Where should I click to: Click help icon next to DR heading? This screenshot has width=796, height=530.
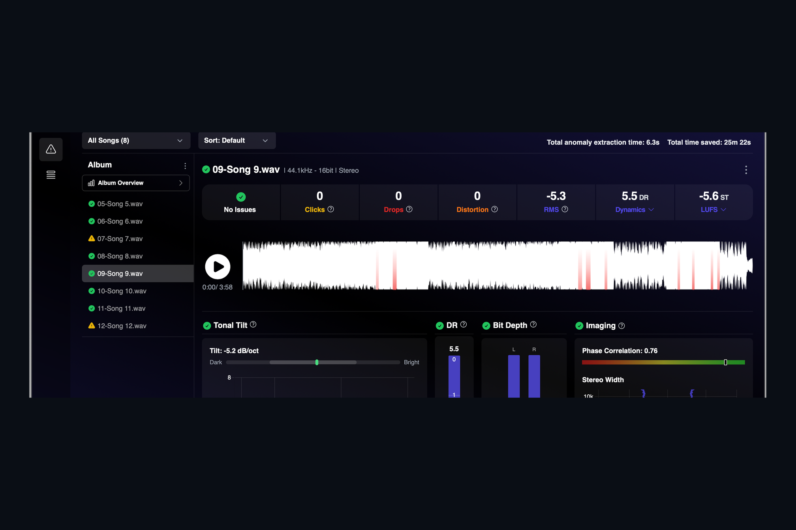point(464,325)
